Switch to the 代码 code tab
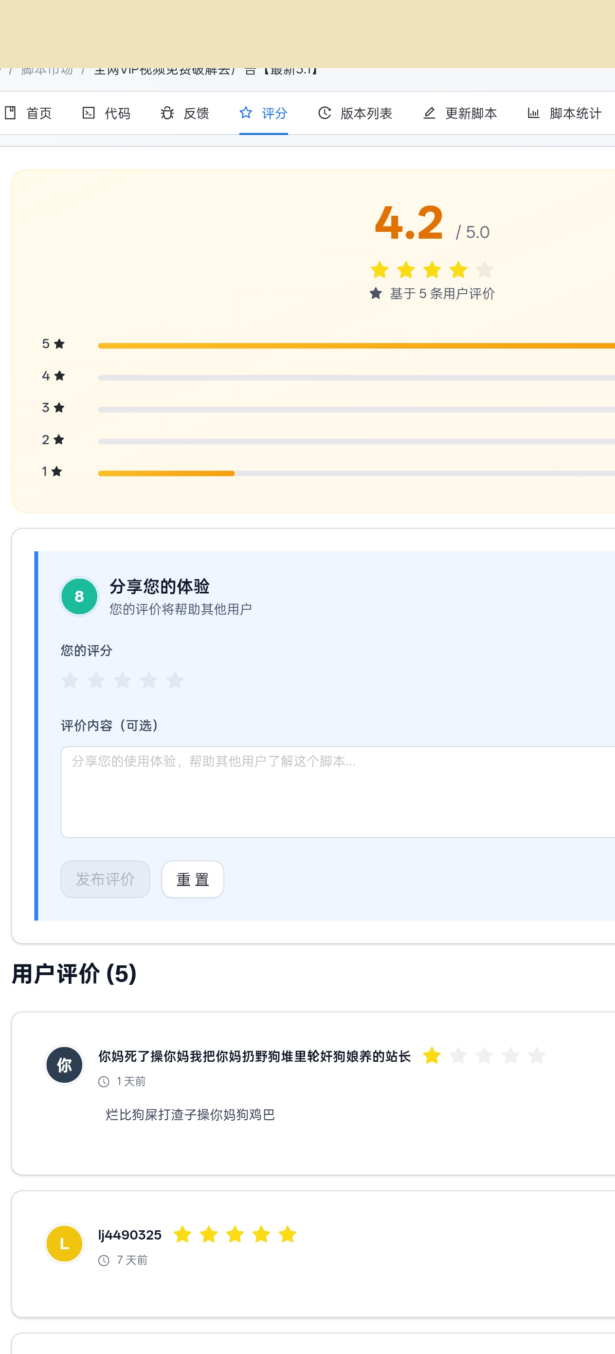 [x=106, y=113]
